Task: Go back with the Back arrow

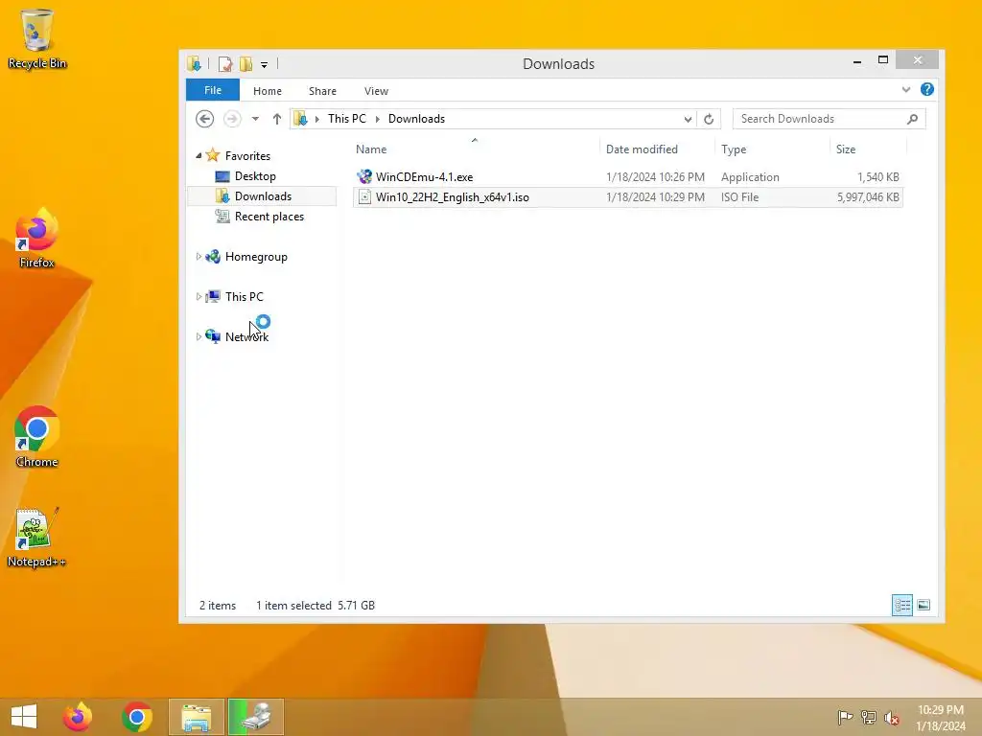Action: coord(205,119)
